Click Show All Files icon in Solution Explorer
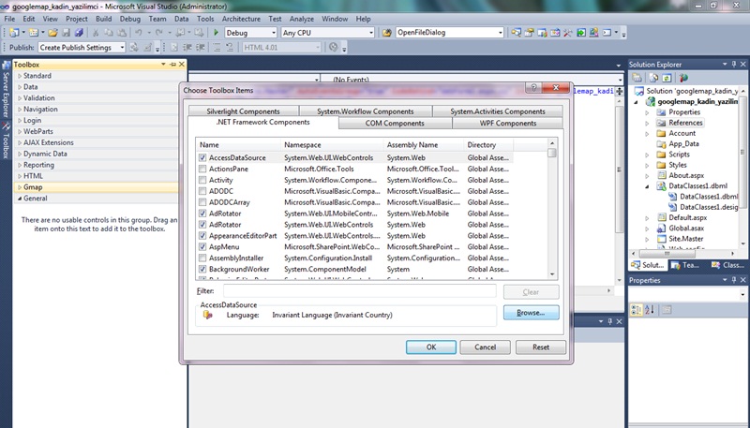The image size is (750, 428). (653, 78)
